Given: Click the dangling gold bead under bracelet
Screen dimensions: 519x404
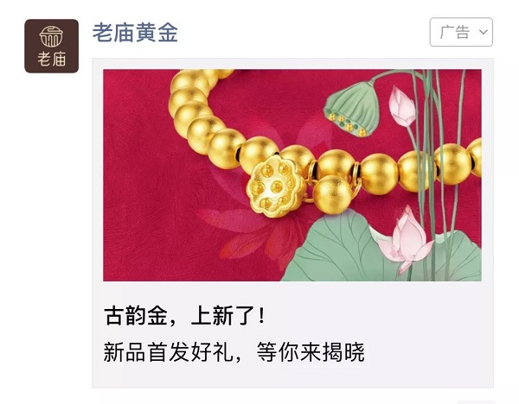Looking at the screenshot, I should 332,195.
